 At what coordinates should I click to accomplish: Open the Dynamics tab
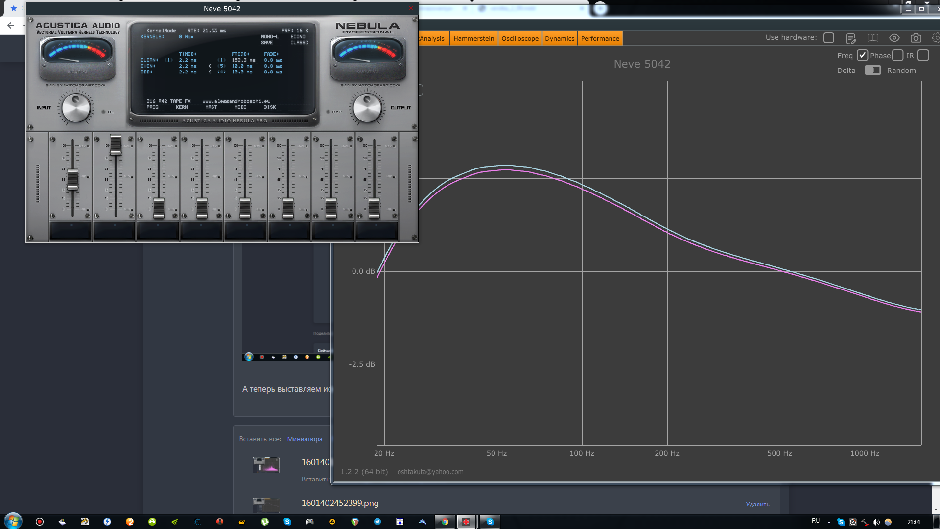(x=560, y=38)
